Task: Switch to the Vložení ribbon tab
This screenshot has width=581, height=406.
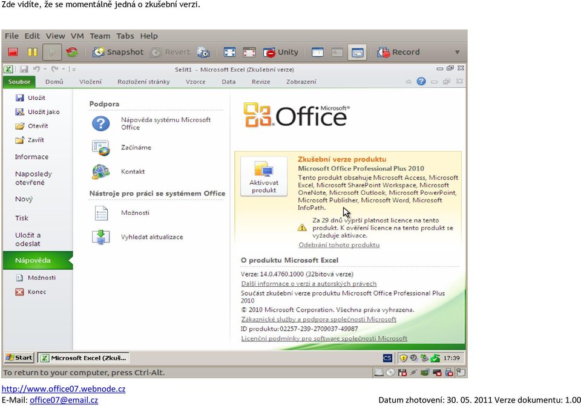Action: (90, 82)
